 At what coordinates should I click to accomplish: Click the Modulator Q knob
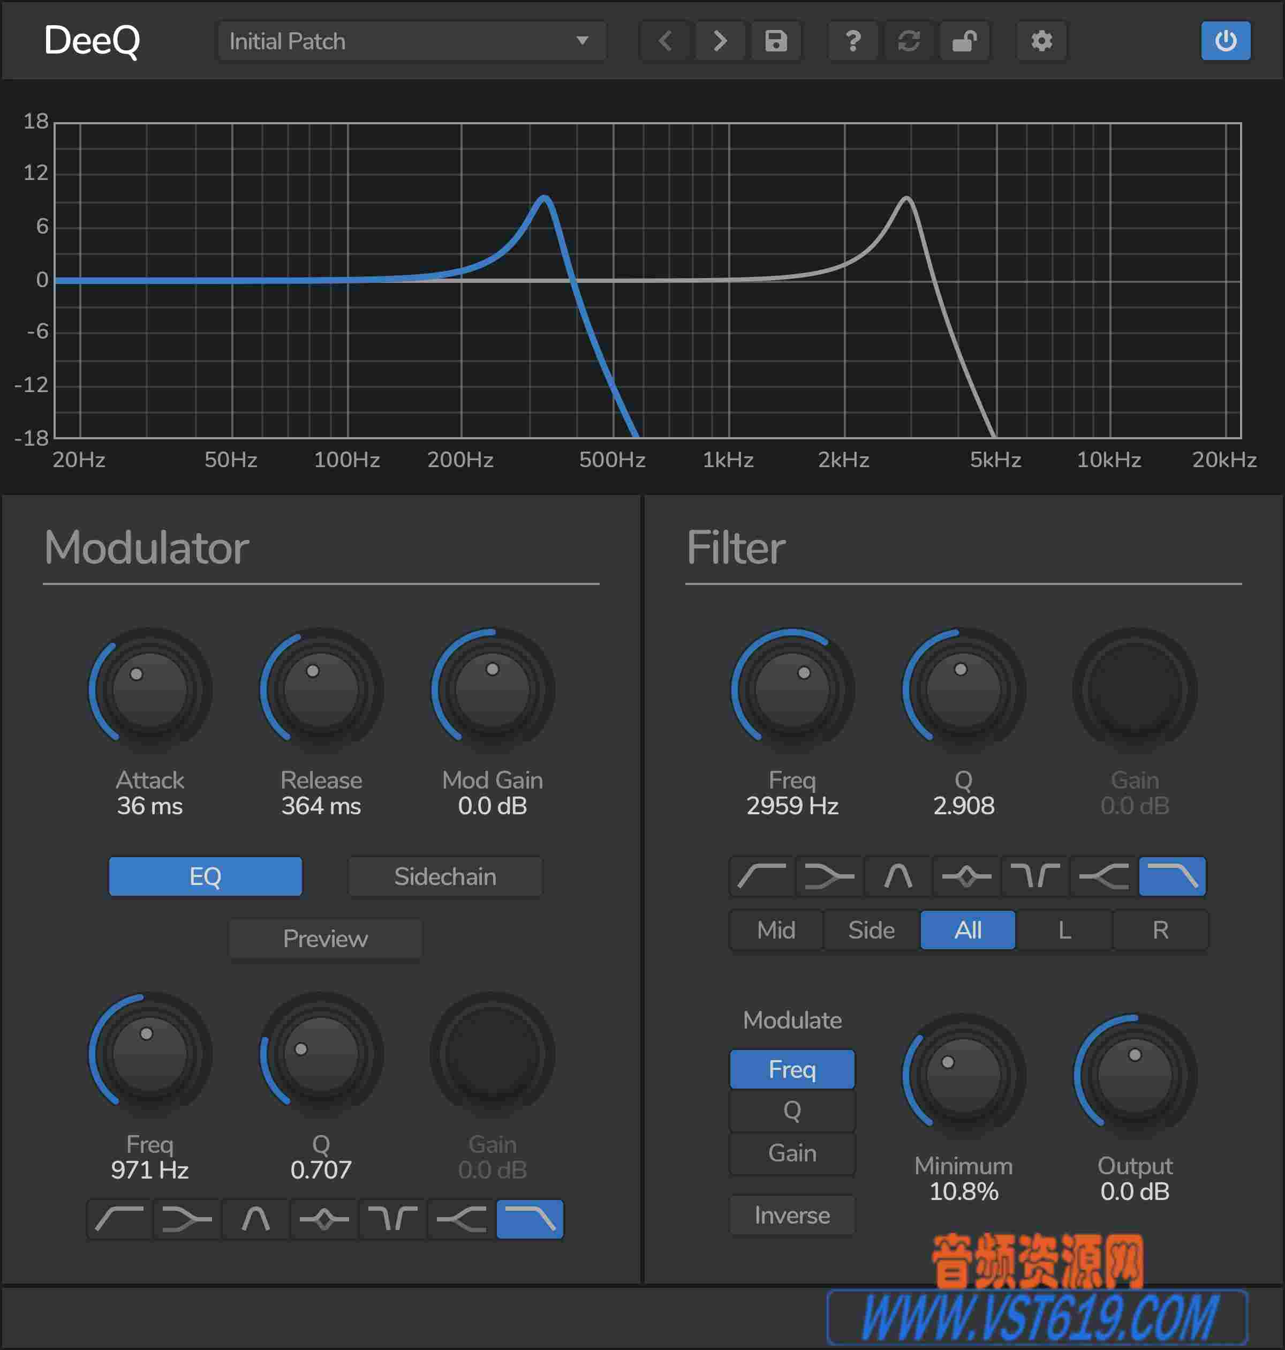[x=321, y=1054]
